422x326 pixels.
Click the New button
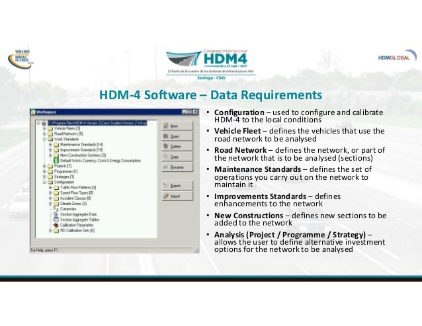click(x=178, y=126)
